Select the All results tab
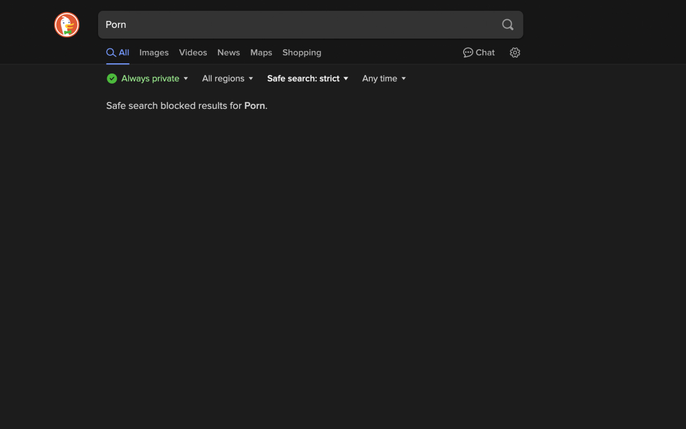This screenshot has height=429, width=686. (x=117, y=53)
